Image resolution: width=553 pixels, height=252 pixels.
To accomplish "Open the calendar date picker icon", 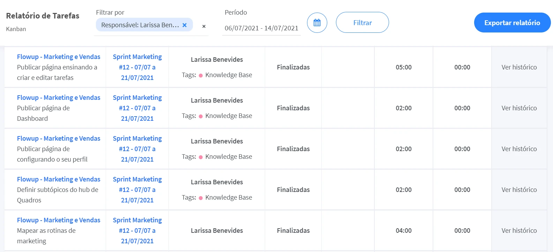I will [x=317, y=23].
